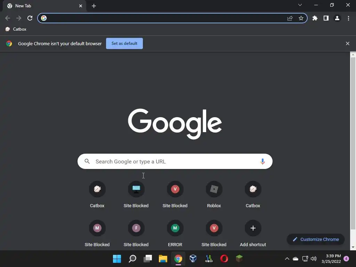Viewport: 356px width, 267px height.
Task: Open the Roblox shortcut tile
Action: 214,195
